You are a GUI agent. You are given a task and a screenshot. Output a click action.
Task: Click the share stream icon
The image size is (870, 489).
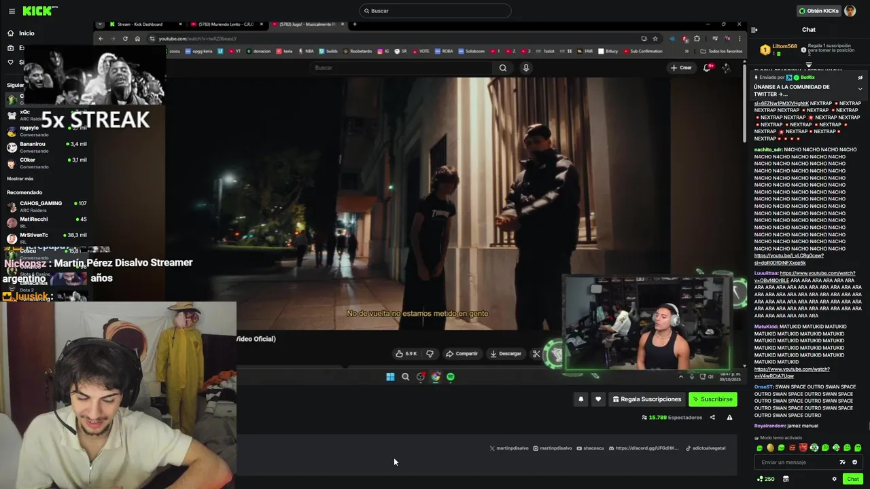click(712, 418)
